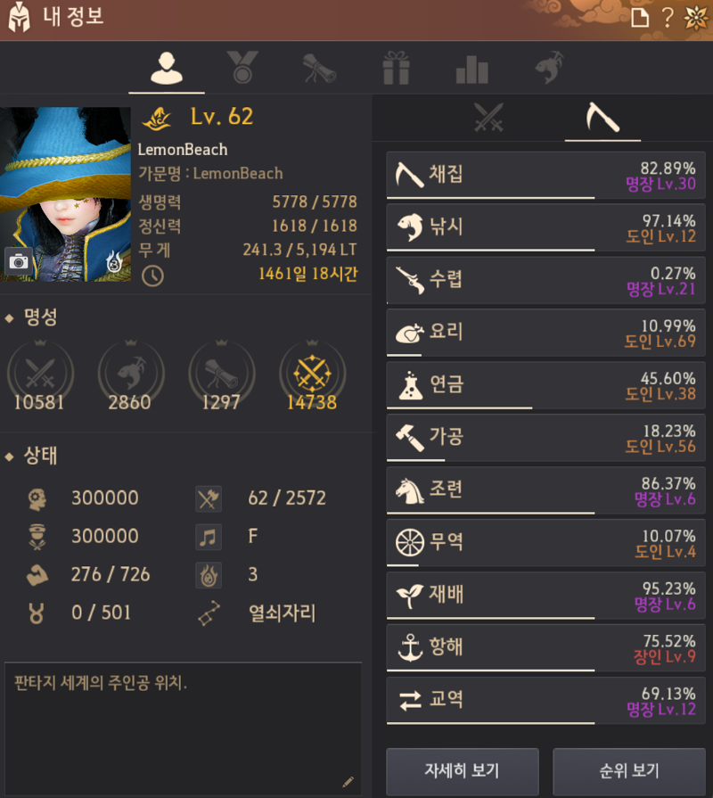The height and width of the screenshot is (798, 713).
Task: Switch to crossed swords combat stats tab
Action: pyautogui.click(x=488, y=118)
